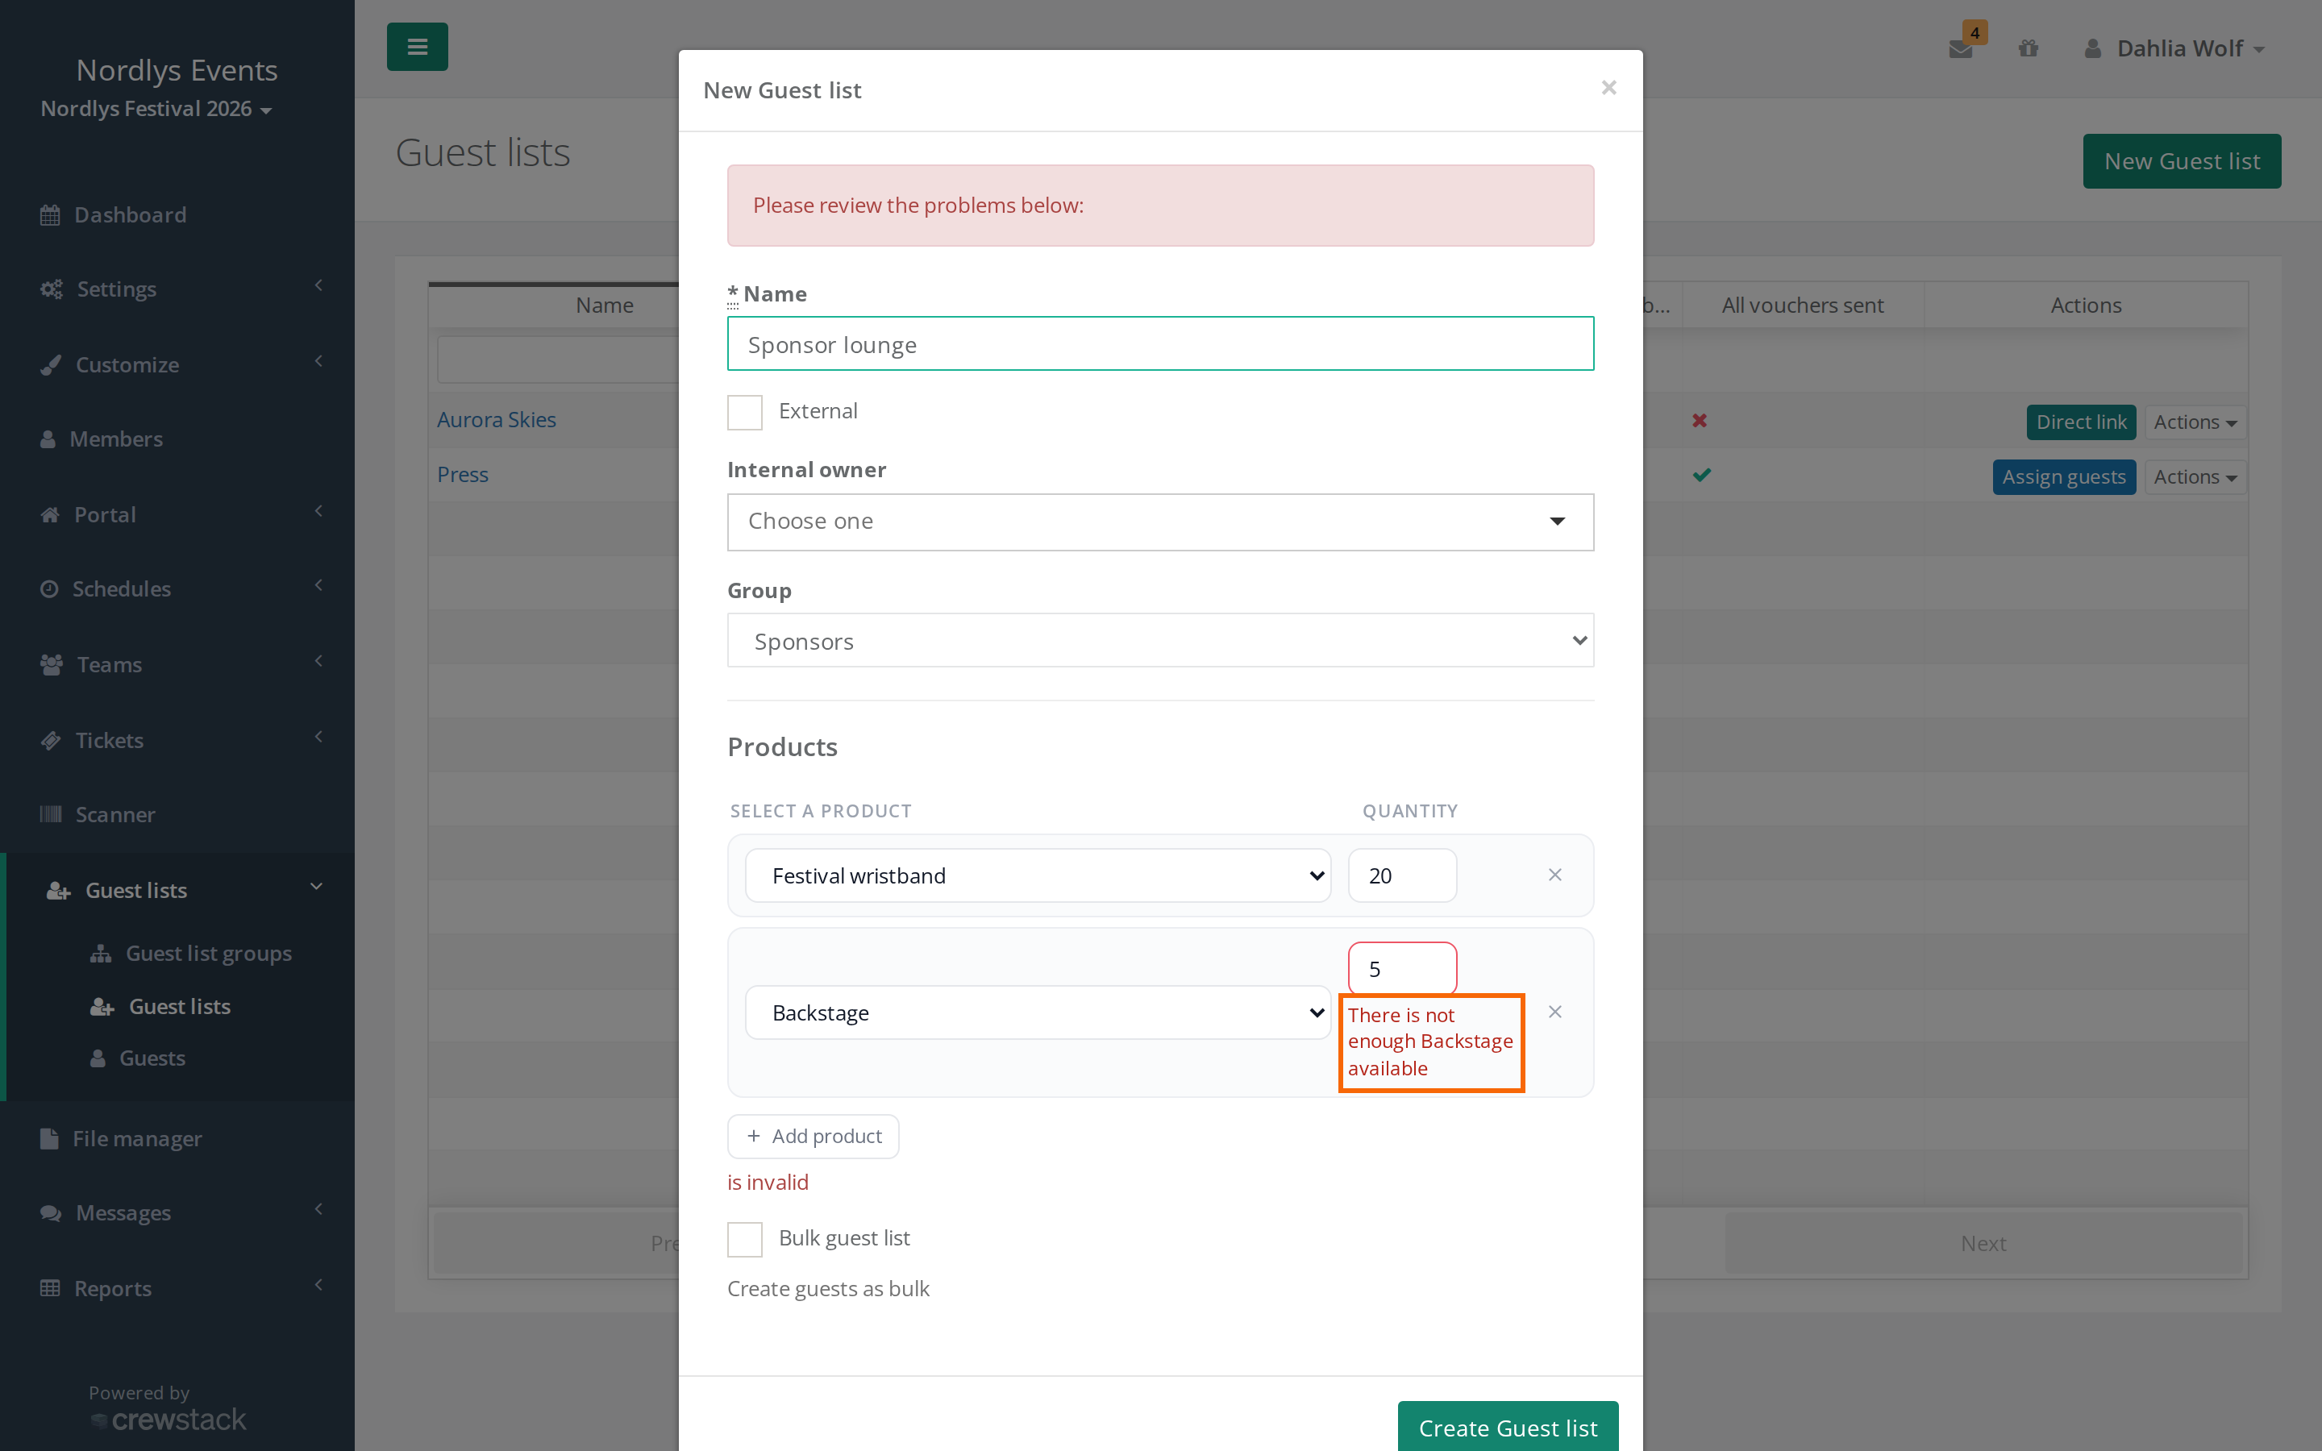Expand the Portal sidebar section
2322x1451 pixels.
tap(177, 514)
